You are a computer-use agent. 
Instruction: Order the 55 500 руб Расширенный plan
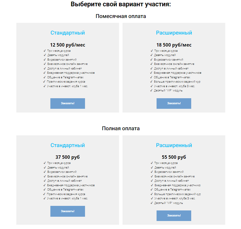pyautogui.click(x=174, y=216)
